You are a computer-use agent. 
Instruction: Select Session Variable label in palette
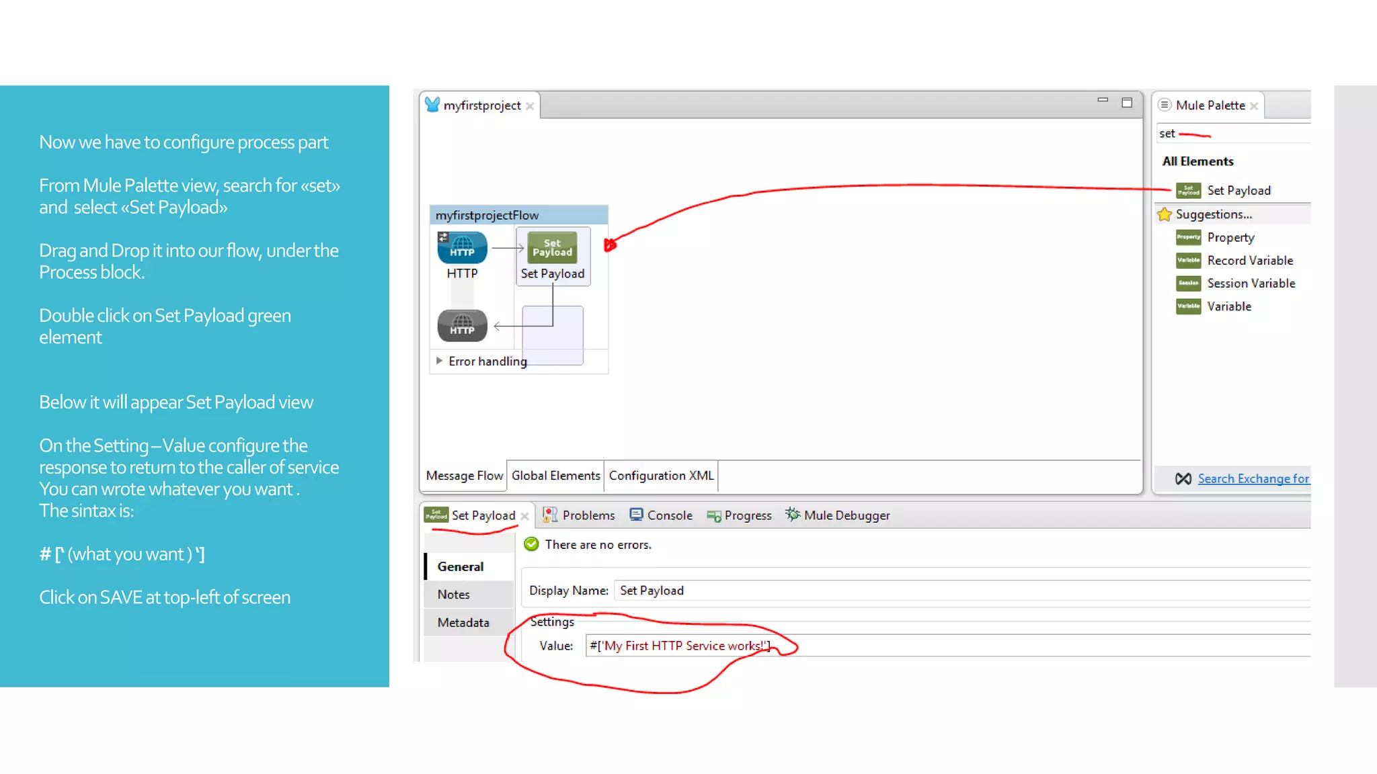pyautogui.click(x=1251, y=283)
